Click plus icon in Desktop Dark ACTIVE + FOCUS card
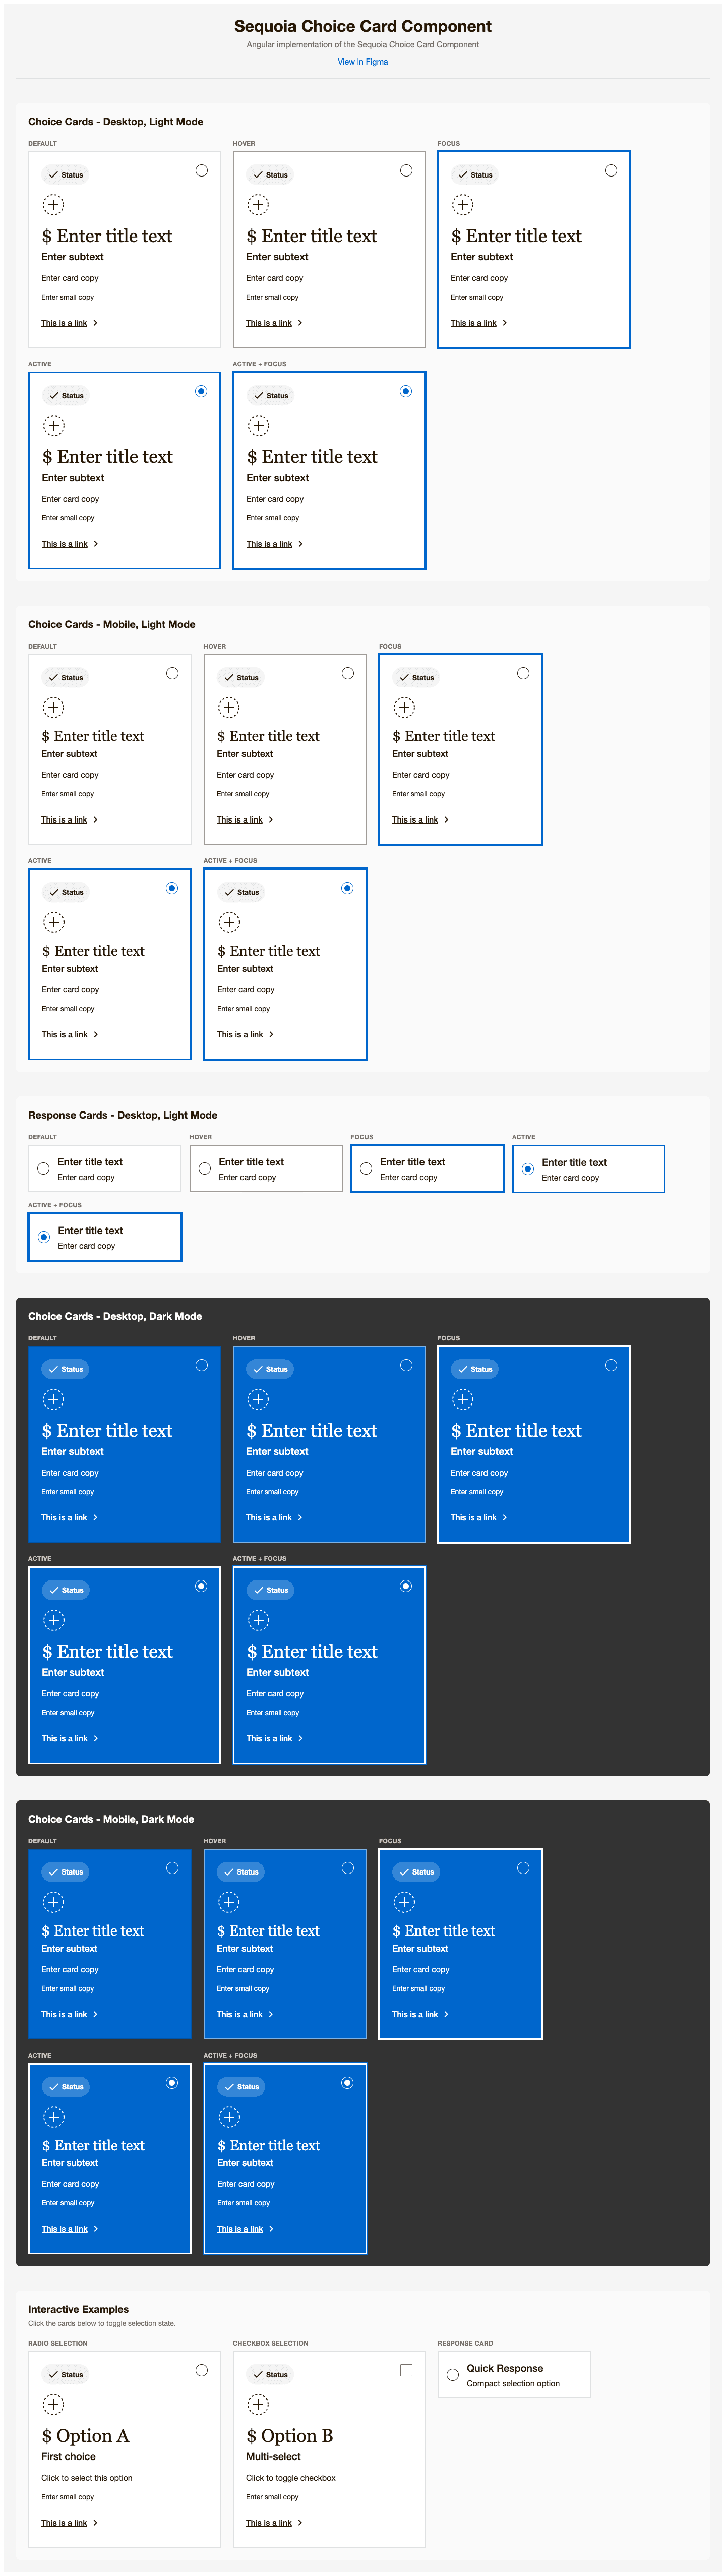This screenshot has width=726, height=2576. (x=258, y=1620)
